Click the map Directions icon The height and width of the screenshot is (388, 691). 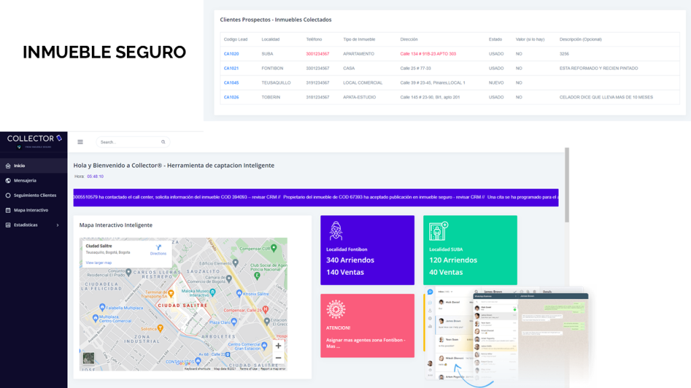point(158,247)
